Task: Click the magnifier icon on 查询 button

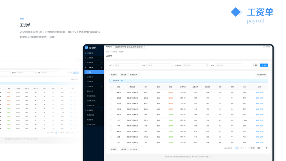Action: pyautogui.click(x=262, y=65)
